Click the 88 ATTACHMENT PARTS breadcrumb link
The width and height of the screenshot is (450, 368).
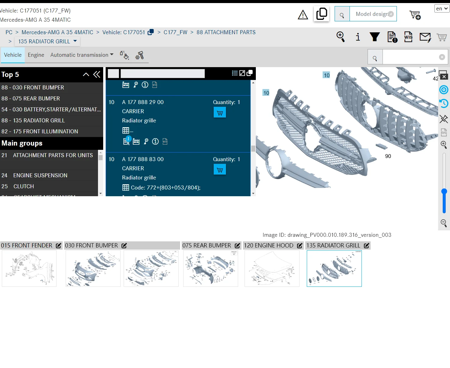[x=226, y=32]
